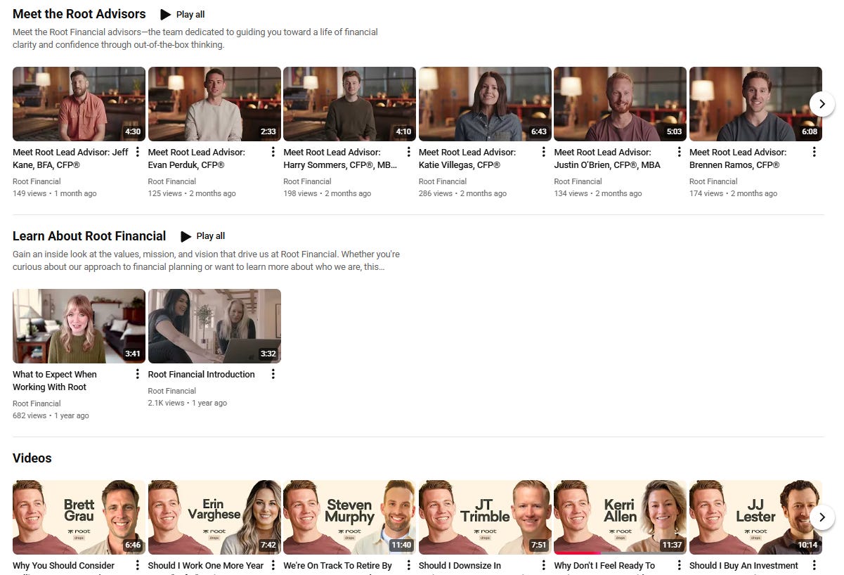The image size is (844, 575).
Task: Show next advisors in Meet the Root Advisors row
Action: 822,104
